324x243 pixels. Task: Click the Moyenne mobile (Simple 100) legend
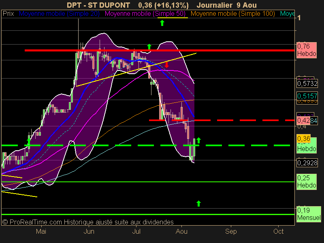coord(232,14)
